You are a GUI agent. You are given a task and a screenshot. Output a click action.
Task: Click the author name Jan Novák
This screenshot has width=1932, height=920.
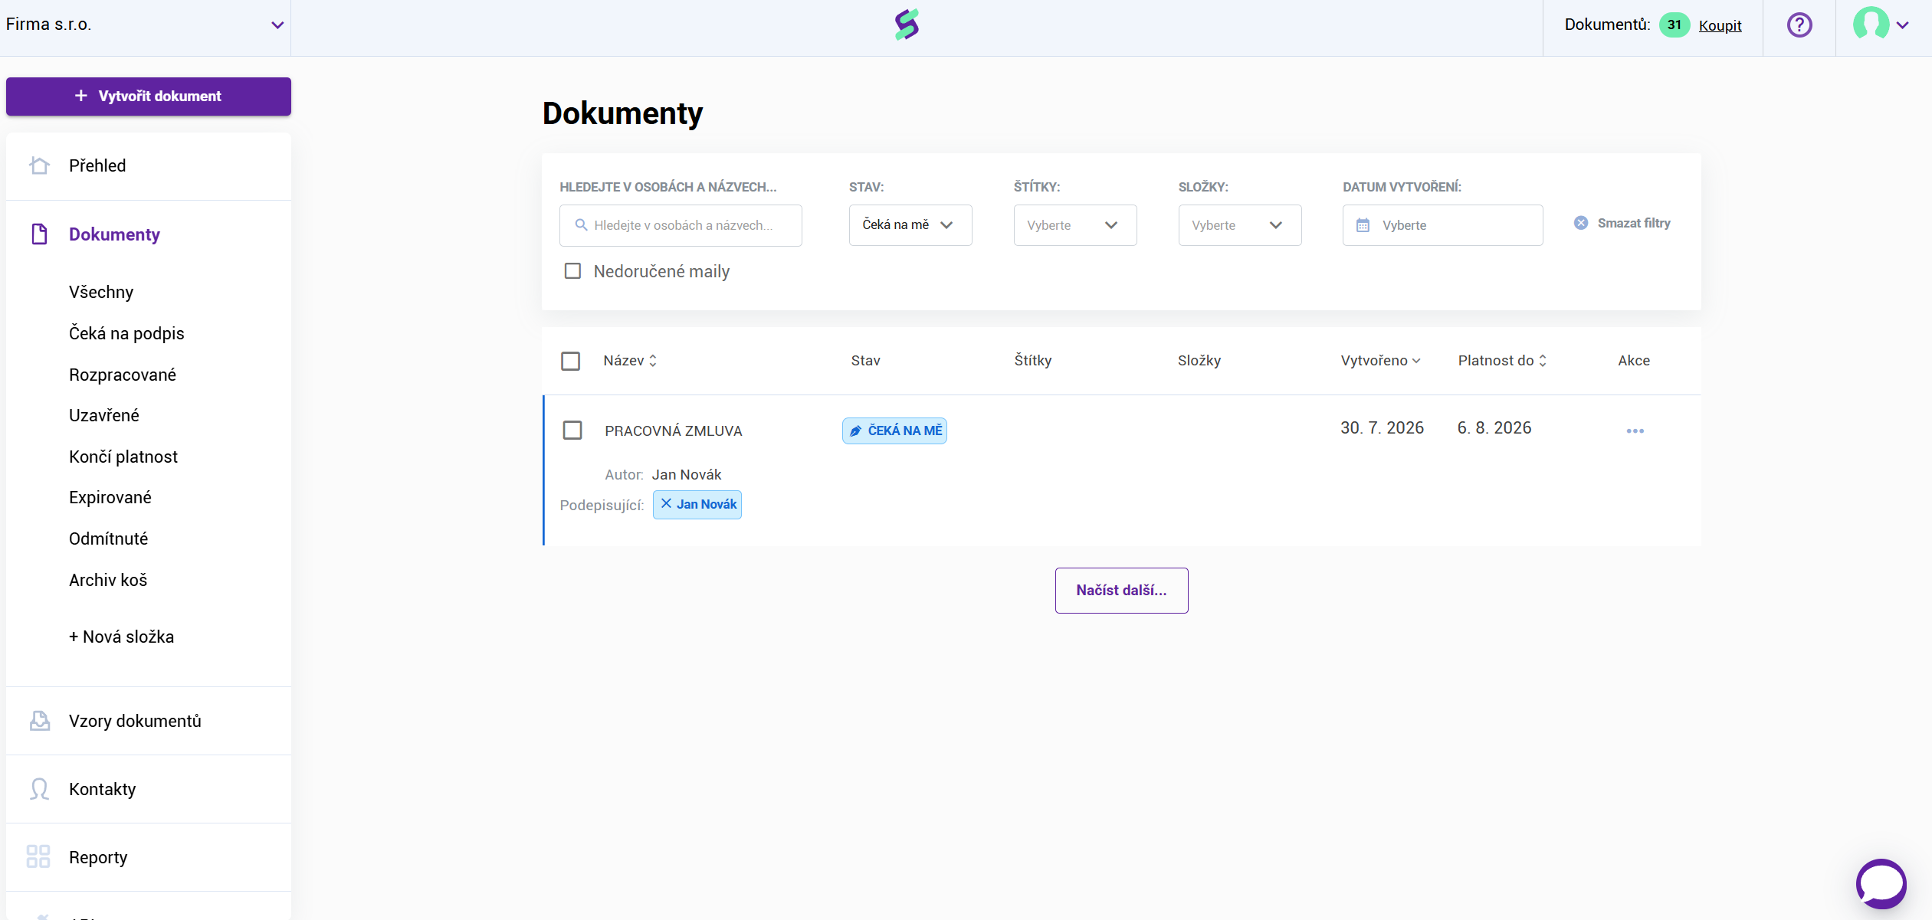pyautogui.click(x=687, y=475)
